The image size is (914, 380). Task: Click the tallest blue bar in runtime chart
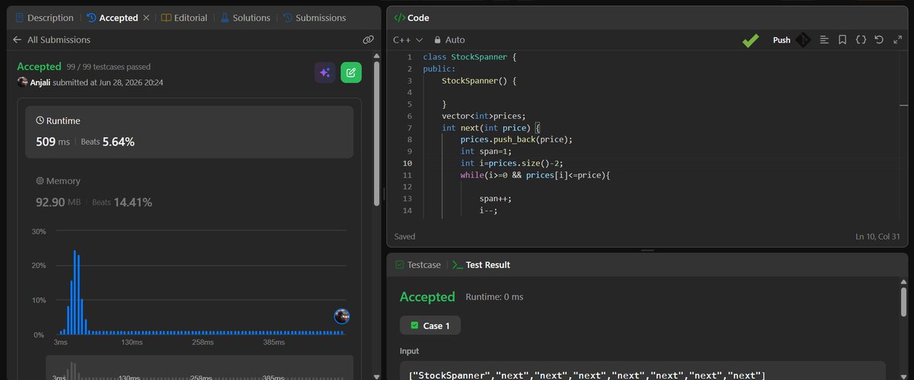[x=75, y=292]
